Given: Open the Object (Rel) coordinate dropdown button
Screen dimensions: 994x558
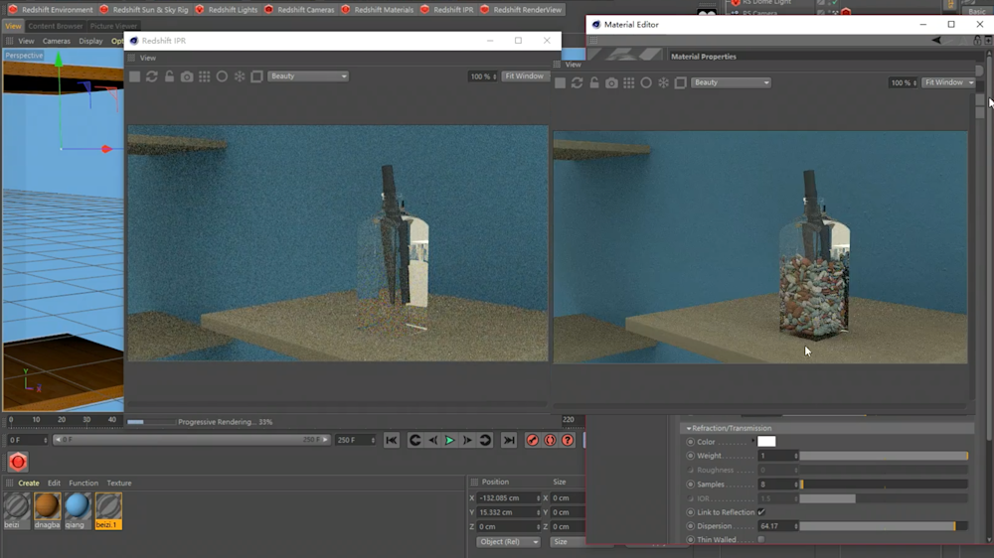Looking at the screenshot, I should [509, 542].
